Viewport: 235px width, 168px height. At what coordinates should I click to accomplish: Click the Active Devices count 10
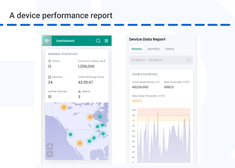[x=50, y=97]
